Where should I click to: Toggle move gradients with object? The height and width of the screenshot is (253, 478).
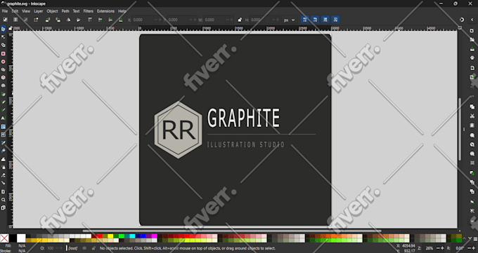[325, 20]
